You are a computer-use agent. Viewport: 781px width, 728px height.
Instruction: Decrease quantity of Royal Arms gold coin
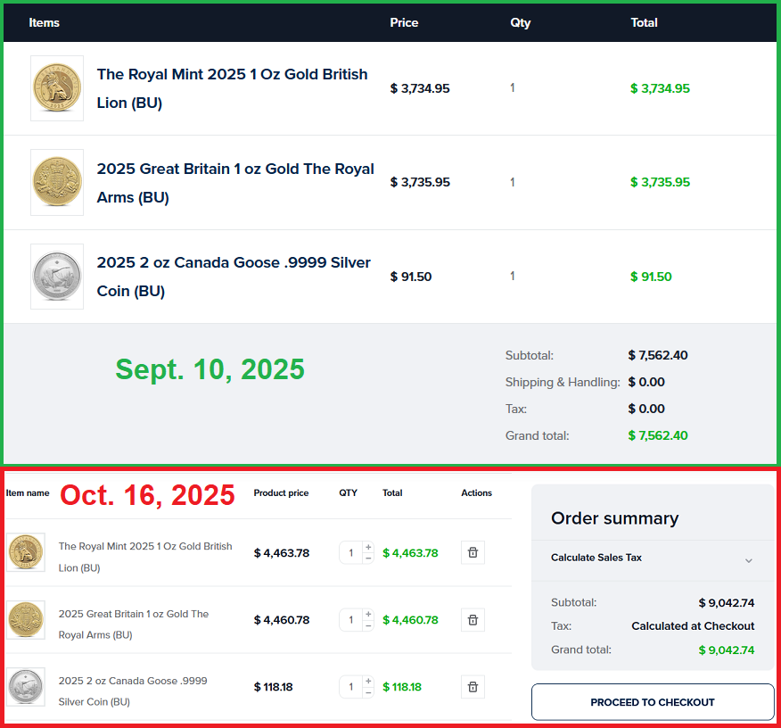(368, 625)
